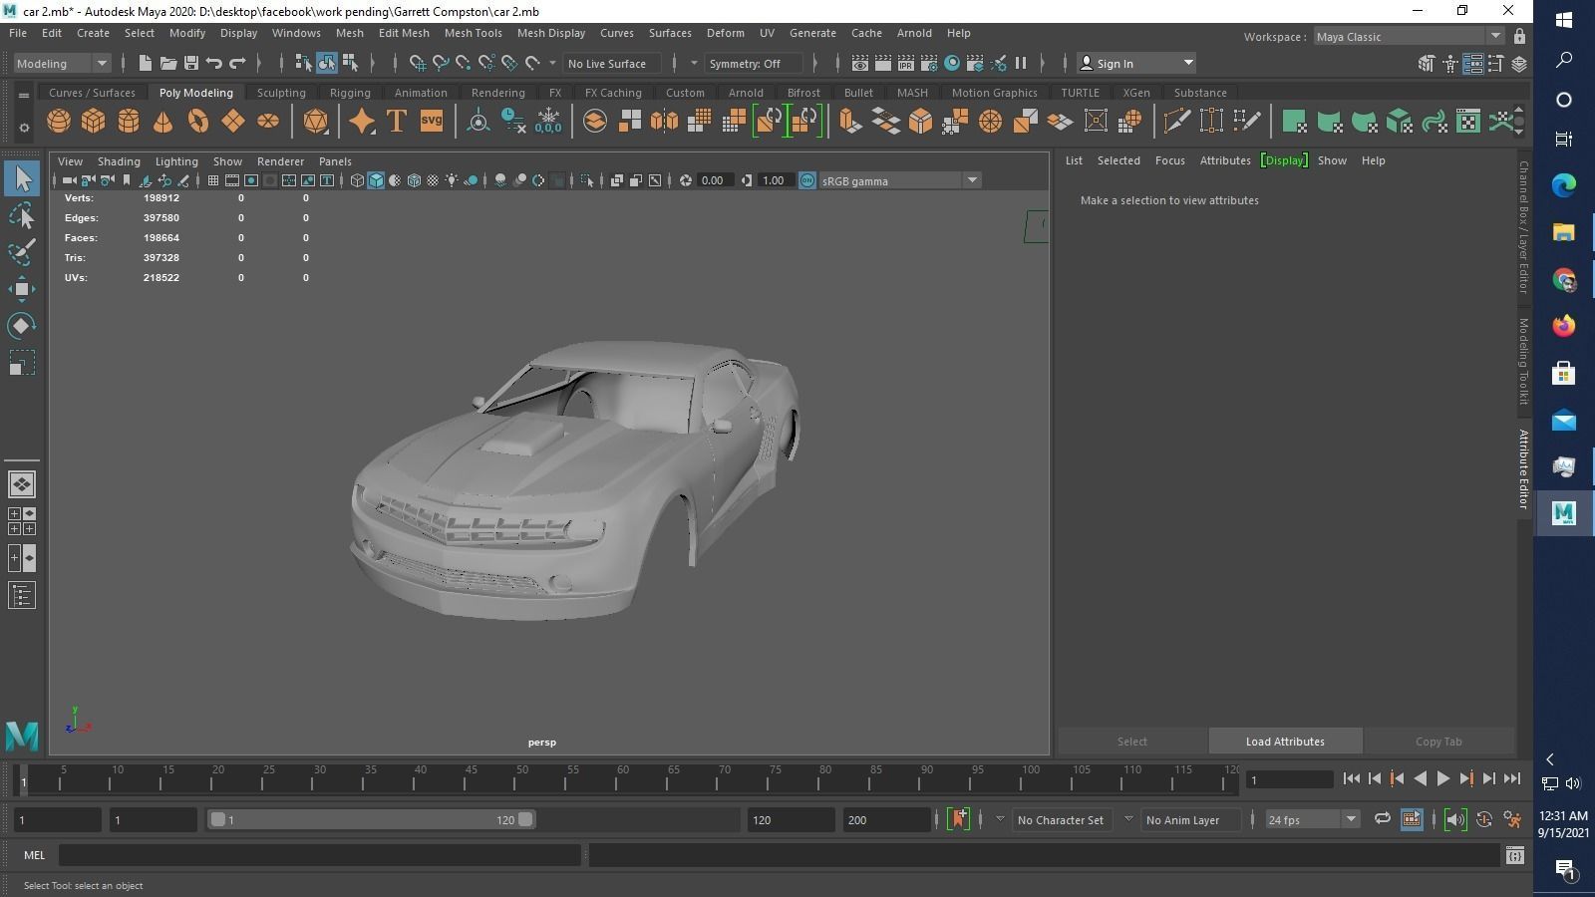1595x897 pixels.
Task: Activate the Paint selection tool
Action: 22,252
